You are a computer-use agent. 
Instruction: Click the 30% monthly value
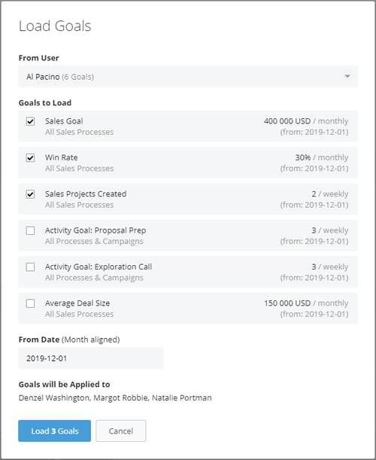(322, 157)
